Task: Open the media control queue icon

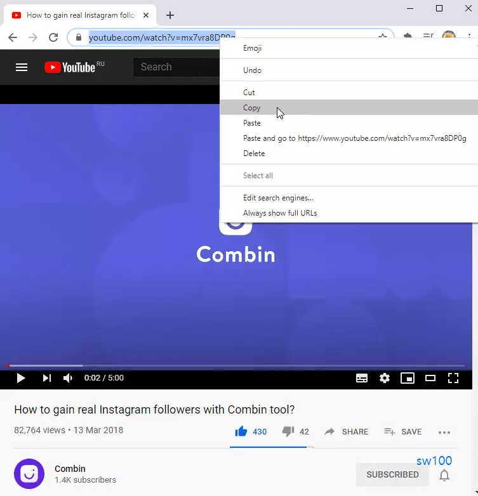Action: pos(428,36)
